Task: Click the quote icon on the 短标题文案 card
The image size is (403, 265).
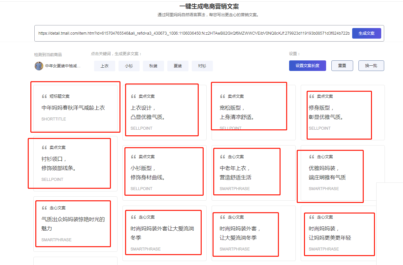Action: 44,96
